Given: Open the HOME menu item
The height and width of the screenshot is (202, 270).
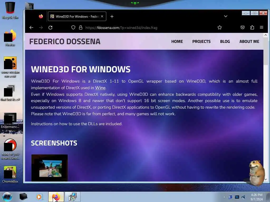Looking at the screenshot, I should 177,41.
